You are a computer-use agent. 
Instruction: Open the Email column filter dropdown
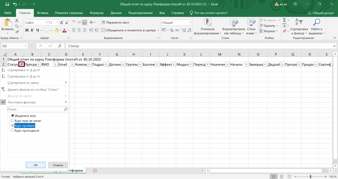coord(72,64)
